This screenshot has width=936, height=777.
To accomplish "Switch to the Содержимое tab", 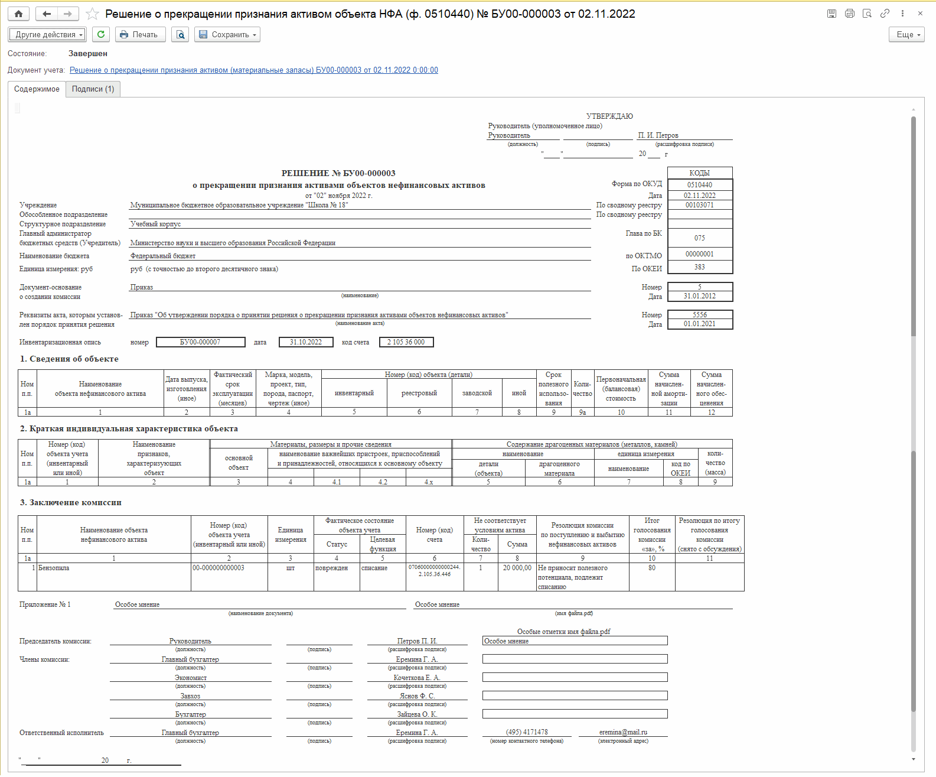I will click(37, 89).
